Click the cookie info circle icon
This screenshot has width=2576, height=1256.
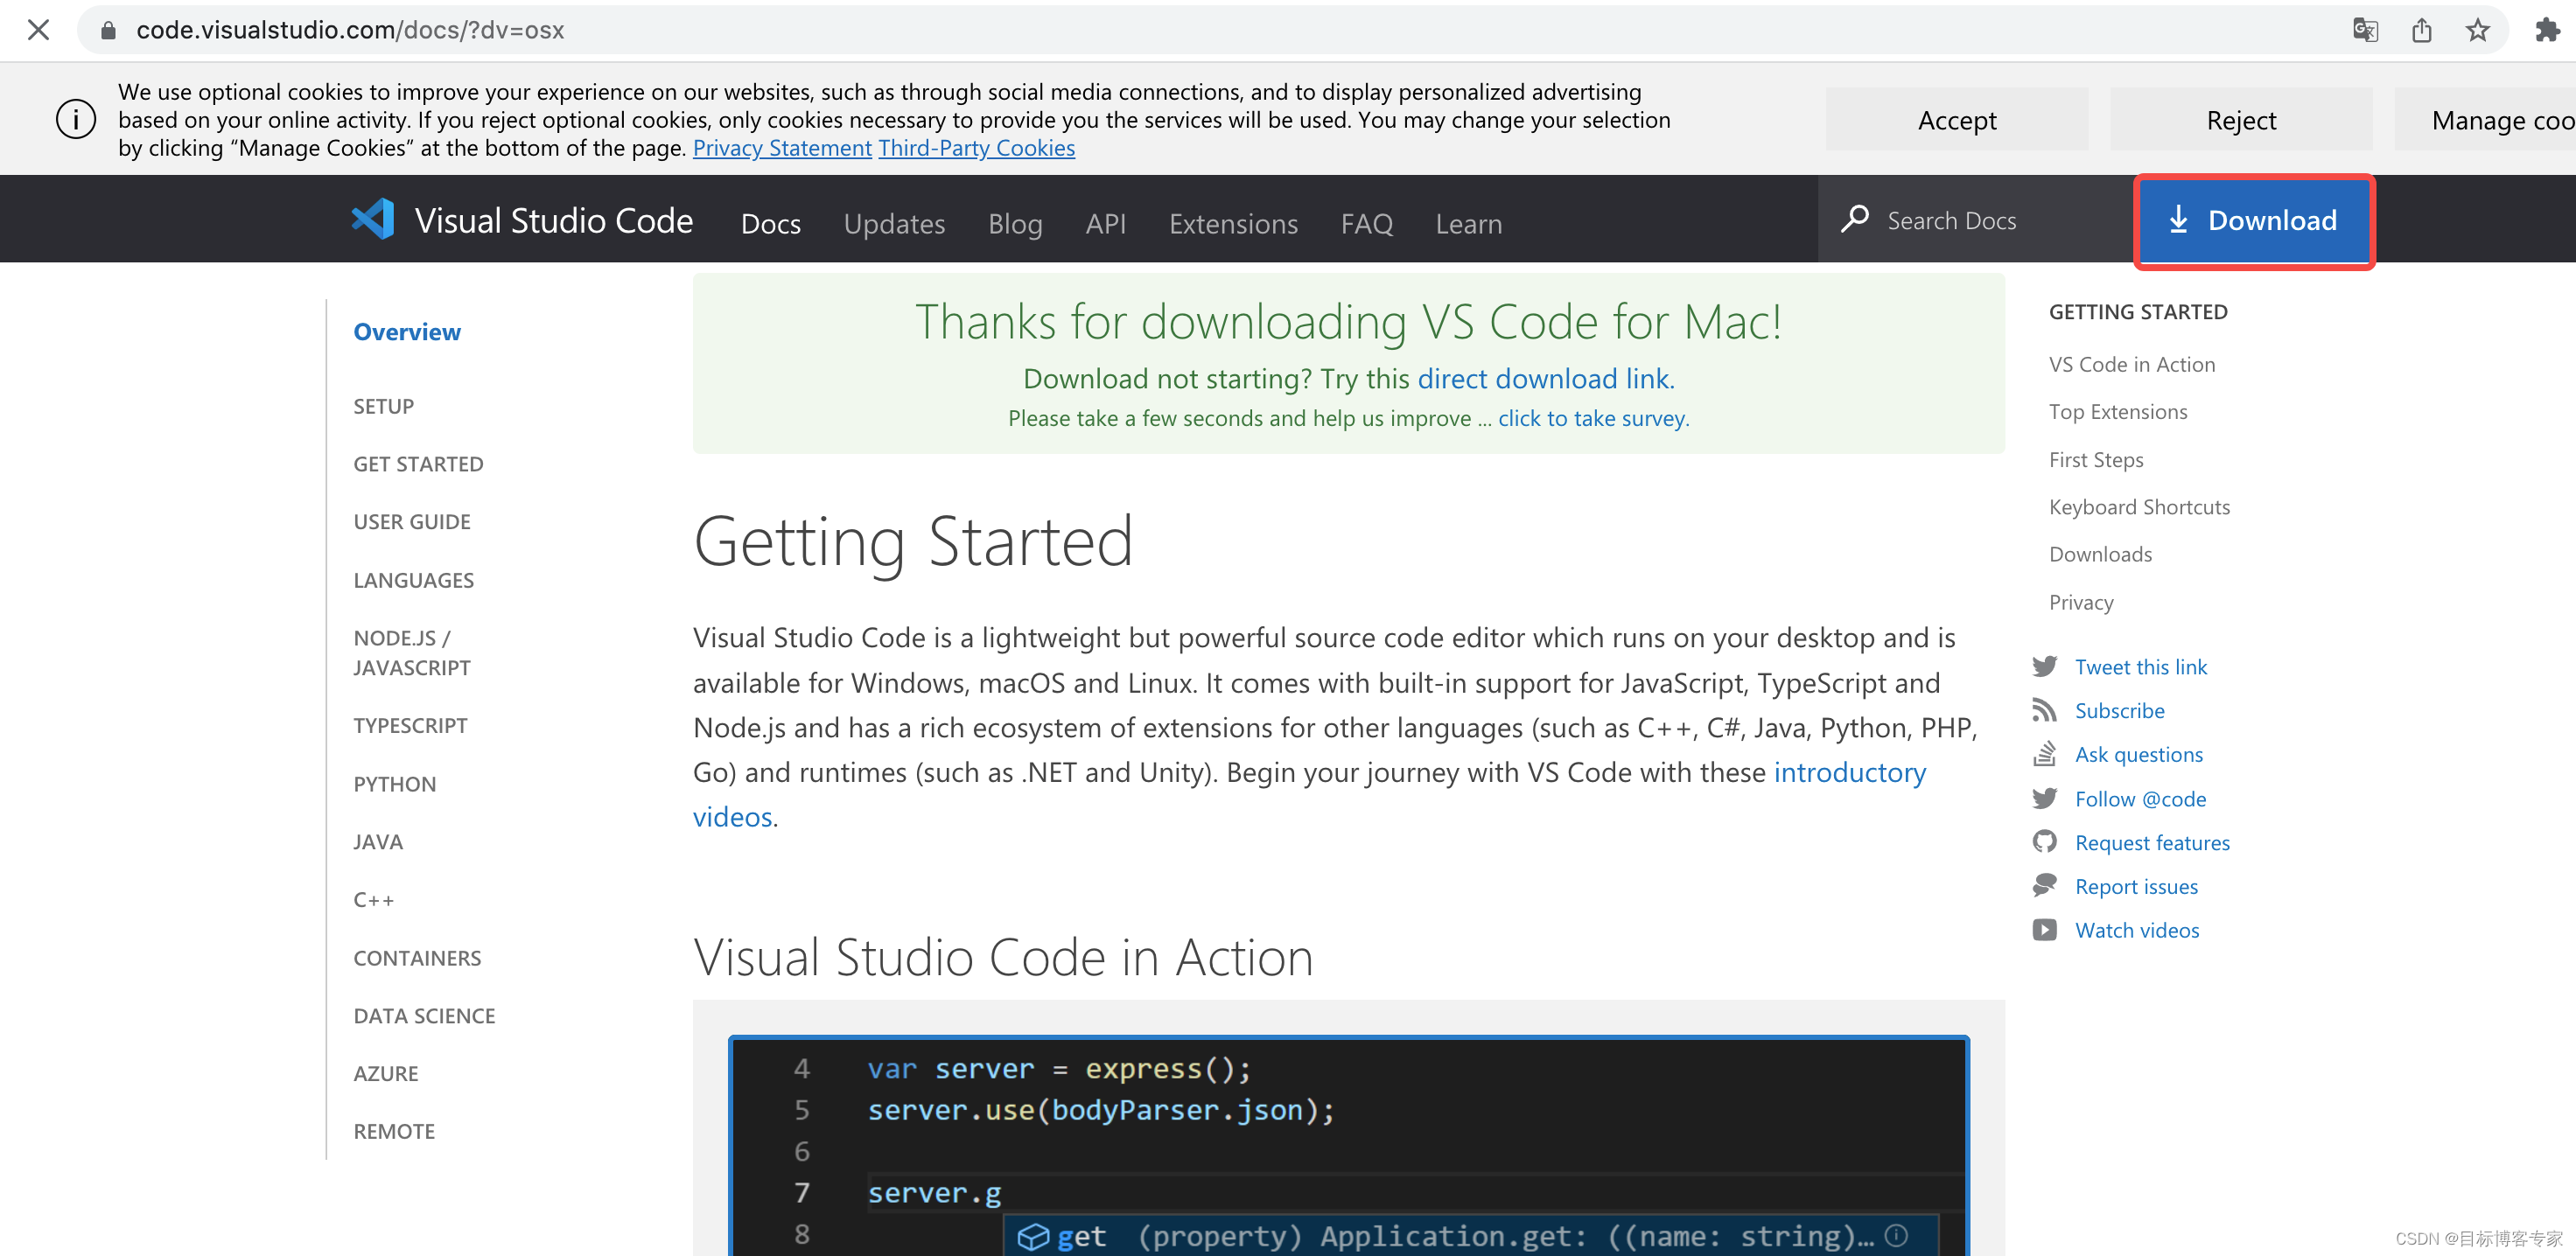(x=76, y=120)
